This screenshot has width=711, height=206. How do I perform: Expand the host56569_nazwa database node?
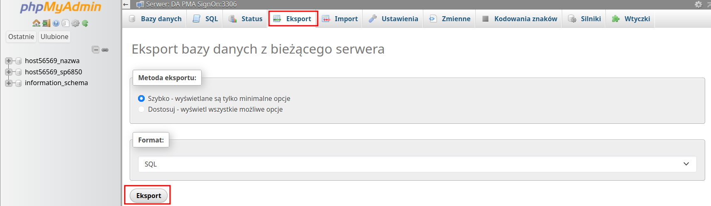8,61
